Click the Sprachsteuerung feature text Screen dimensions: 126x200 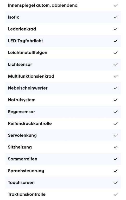click(x=26, y=171)
